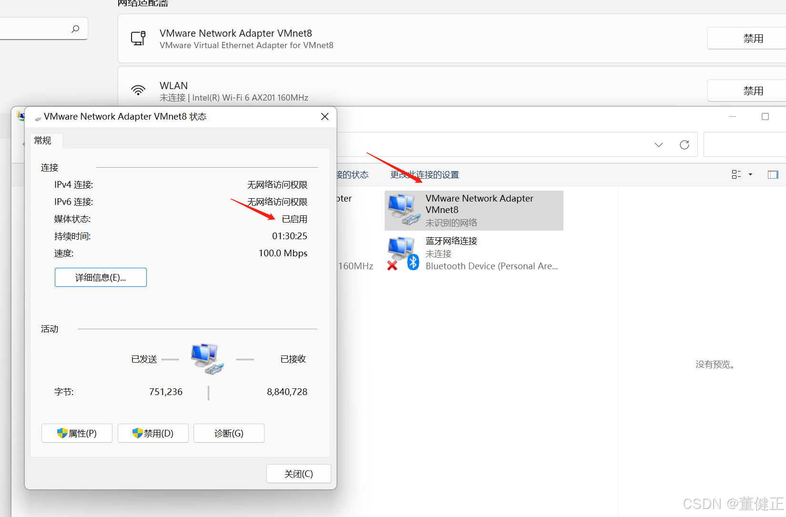Screen dimensions: 786x517
Task: Toggle the preview pane icon
Action: tap(773, 174)
